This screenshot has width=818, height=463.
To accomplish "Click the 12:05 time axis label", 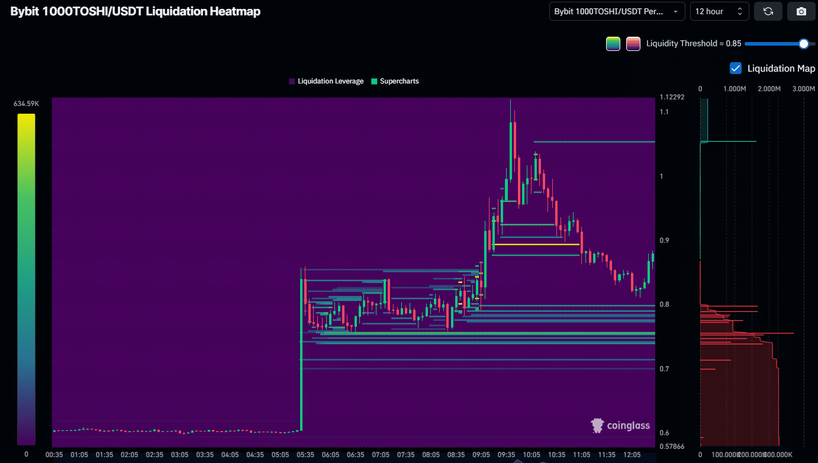I will point(632,455).
